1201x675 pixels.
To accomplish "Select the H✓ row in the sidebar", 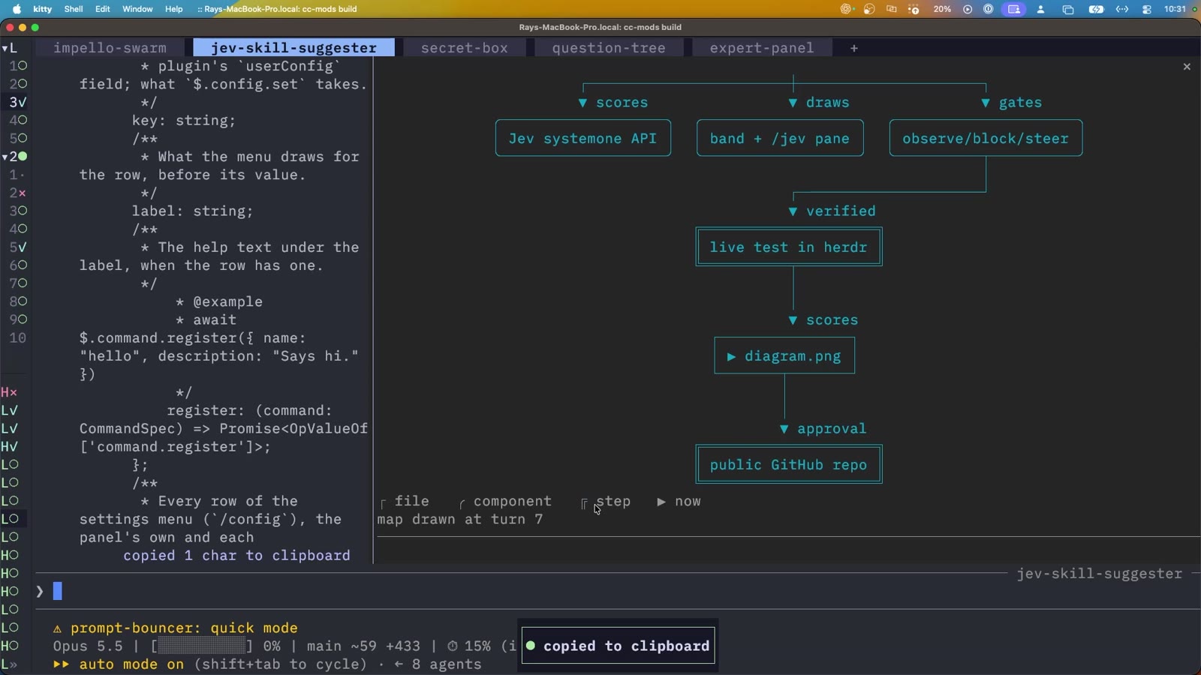I will (x=10, y=447).
